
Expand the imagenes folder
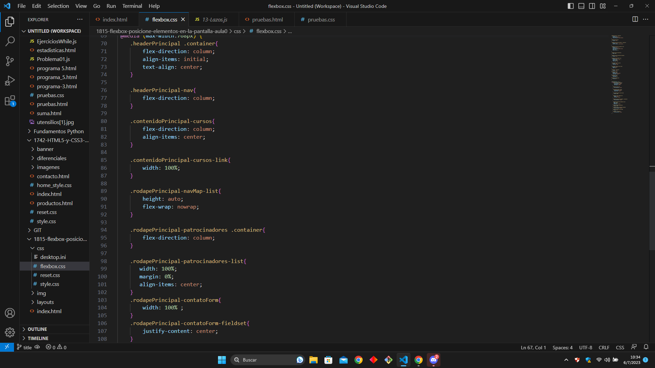pos(55,167)
